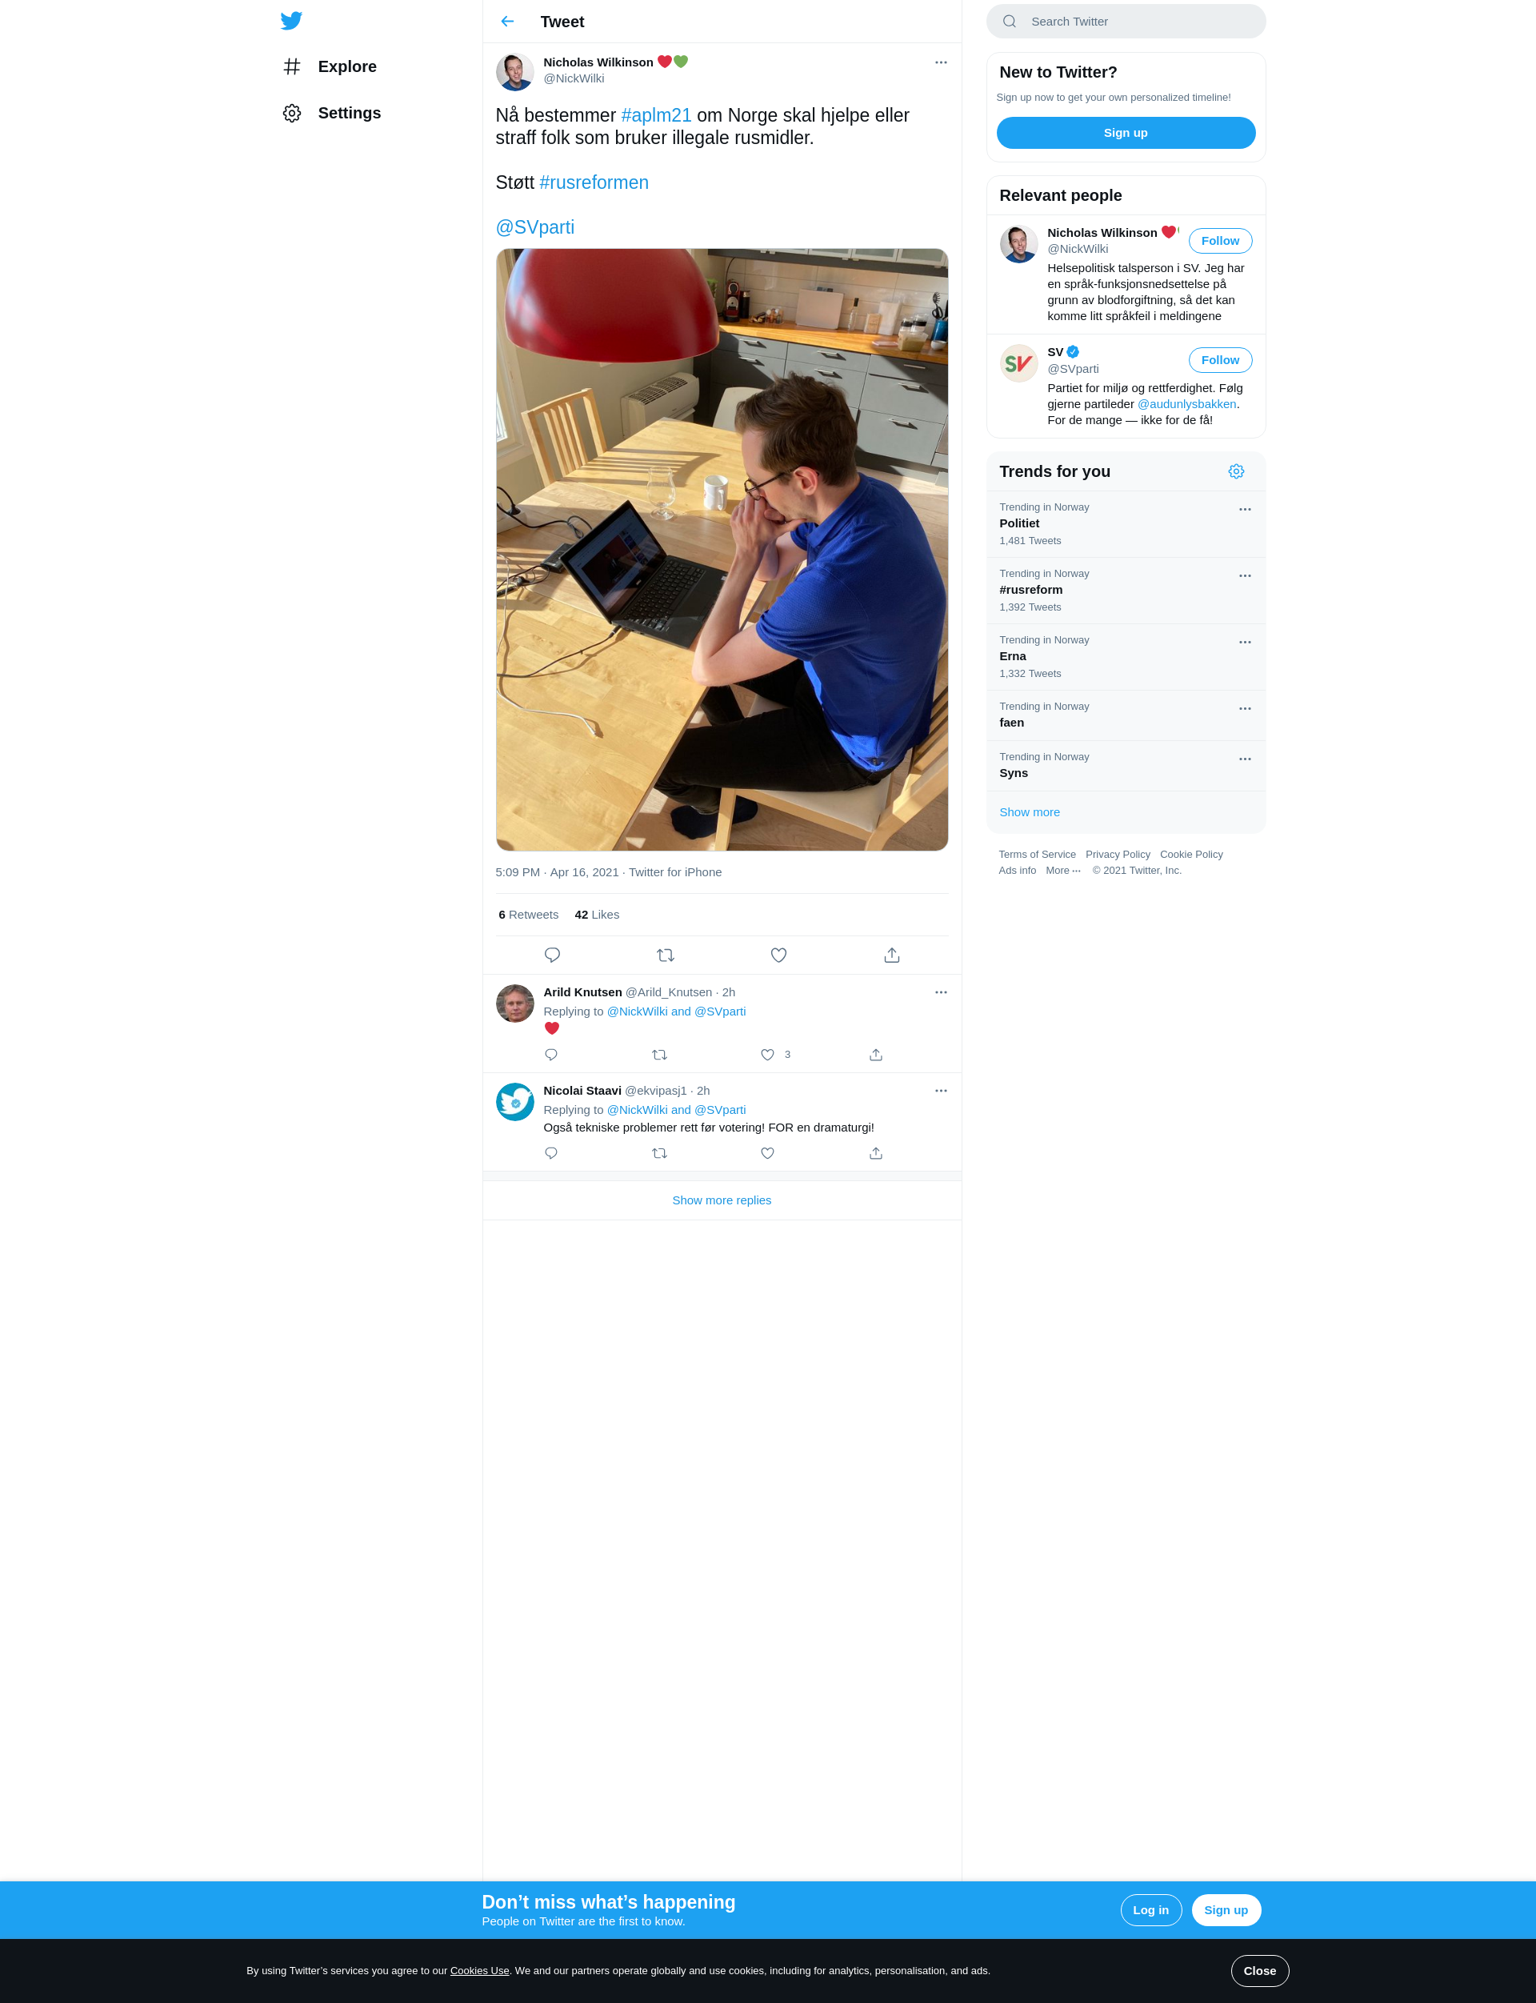Follow the SV account
Image resolution: width=1536 pixels, height=2003 pixels.
[1220, 360]
